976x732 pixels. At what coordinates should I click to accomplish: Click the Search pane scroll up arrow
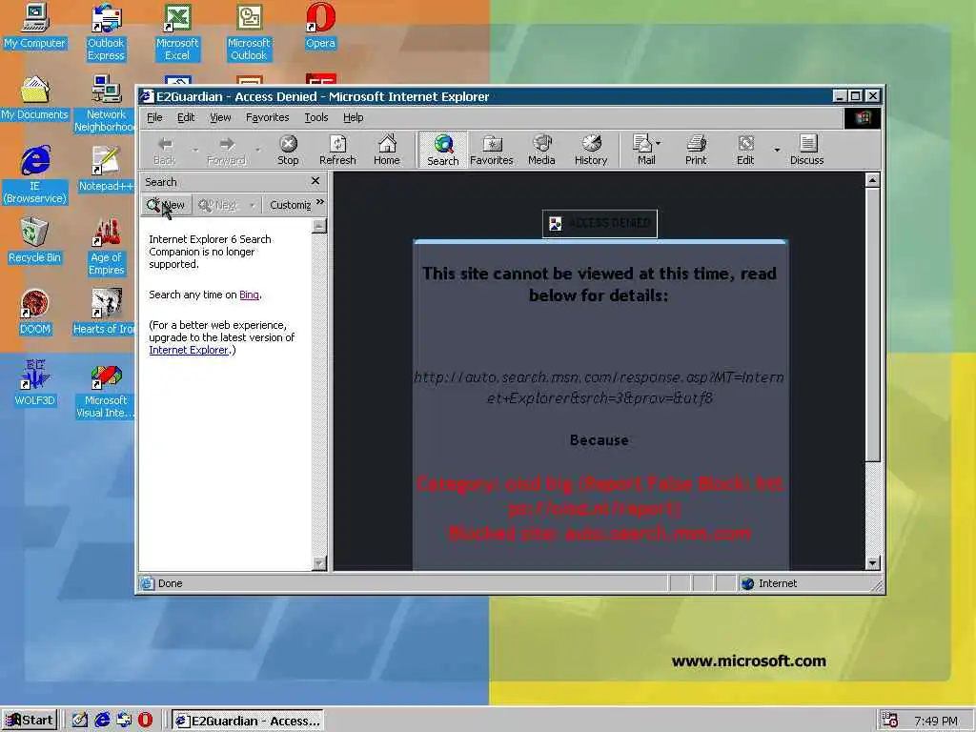[319, 226]
